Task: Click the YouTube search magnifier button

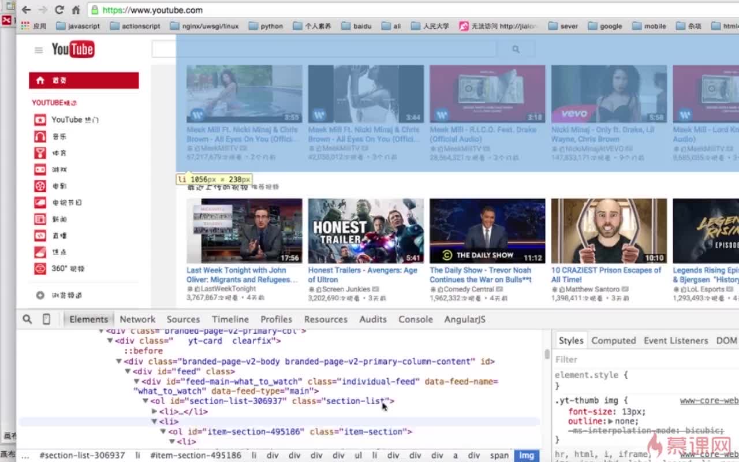Action: pyautogui.click(x=516, y=50)
